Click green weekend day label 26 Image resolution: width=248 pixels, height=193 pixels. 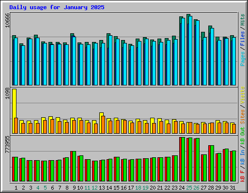(196, 188)
